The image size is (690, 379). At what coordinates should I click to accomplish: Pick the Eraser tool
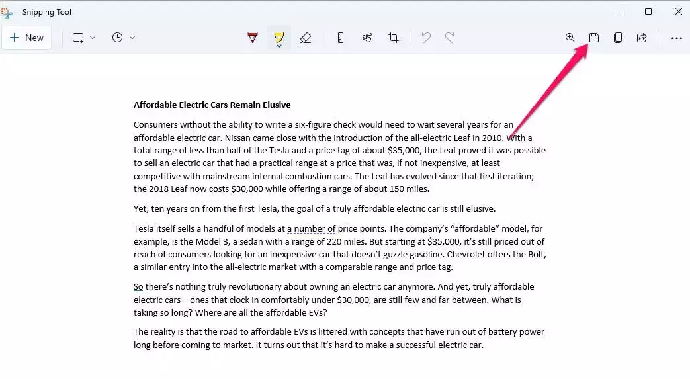coord(305,38)
